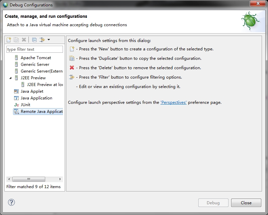Open the Filter dropdown arrow in toolbar
The height and width of the screenshot is (215, 268).
(x=49, y=40)
